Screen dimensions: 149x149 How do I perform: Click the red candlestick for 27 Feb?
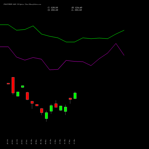[27, 96]
